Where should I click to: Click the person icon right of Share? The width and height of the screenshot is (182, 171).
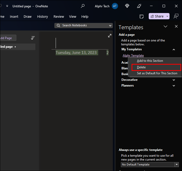176,16
